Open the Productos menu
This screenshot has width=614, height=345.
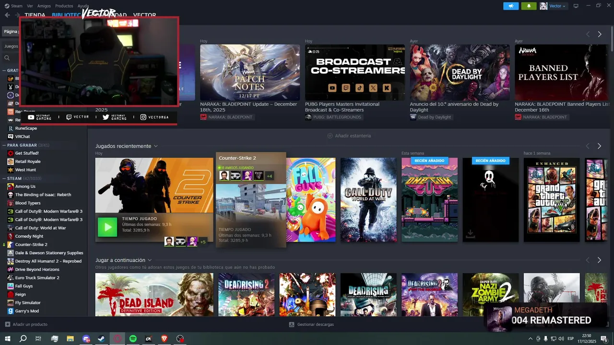pos(64,6)
